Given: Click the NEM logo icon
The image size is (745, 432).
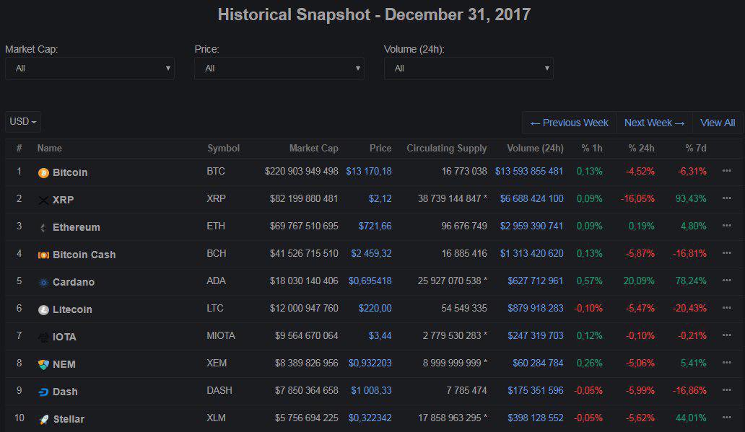Looking at the screenshot, I should pyautogui.click(x=43, y=365).
